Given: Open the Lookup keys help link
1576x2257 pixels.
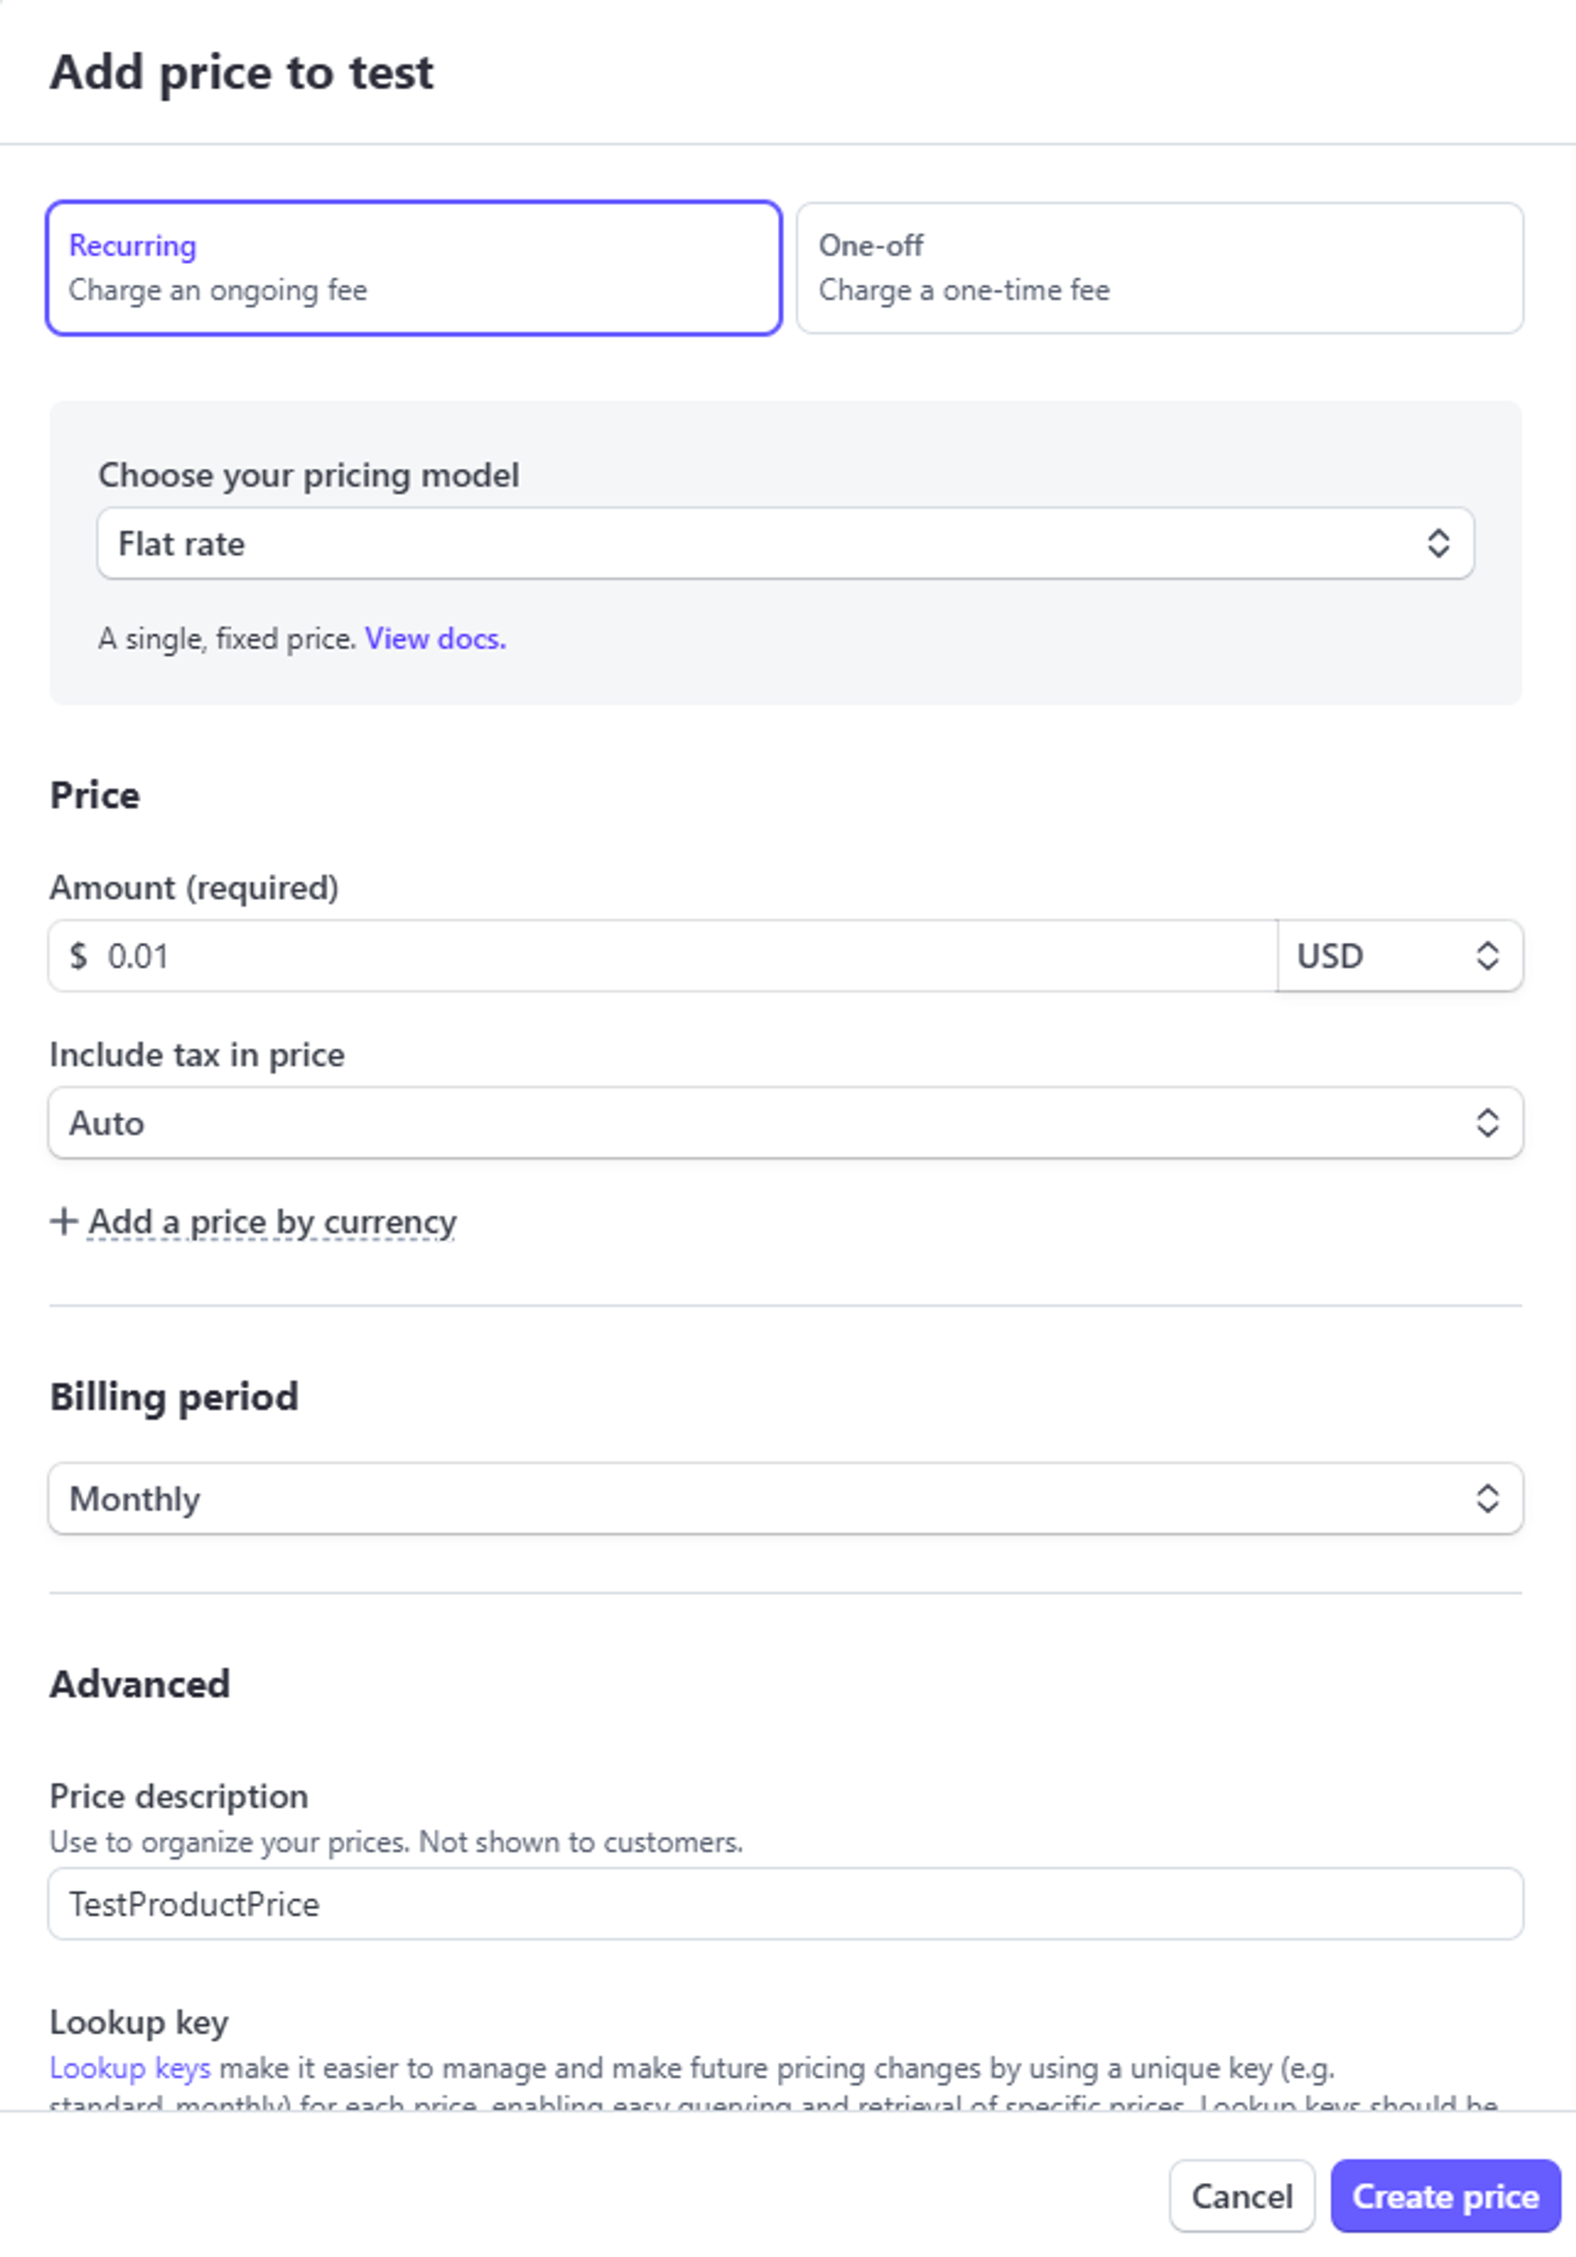Looking at the screenshot, I should pyautogui.click(x=130, y=2069).
